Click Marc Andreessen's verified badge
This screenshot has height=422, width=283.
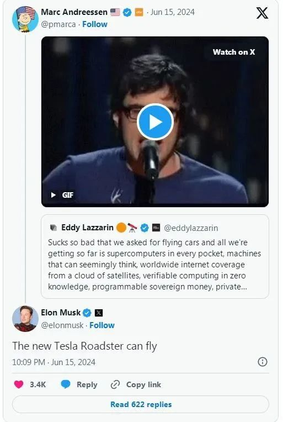tap(127, 12)
